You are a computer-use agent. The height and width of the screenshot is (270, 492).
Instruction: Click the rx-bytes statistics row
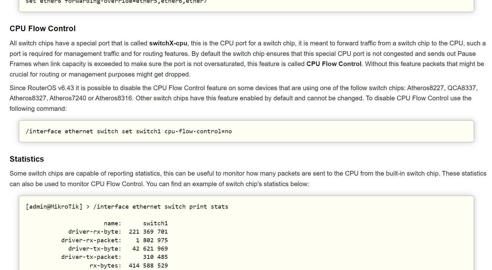point(129,266)
